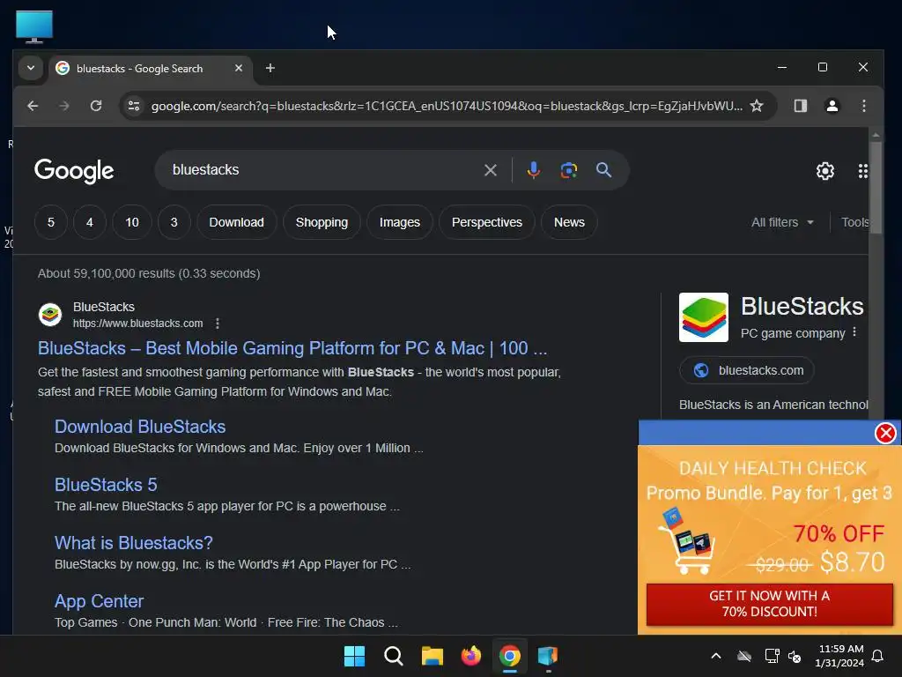Select the "3" filter chip
This screenshot has height=677, width=902.
click(174, 222)
